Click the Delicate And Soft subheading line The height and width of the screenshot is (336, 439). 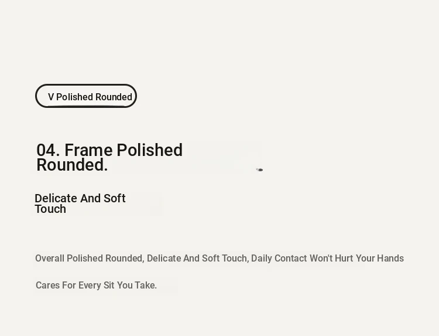coord(80,198)
